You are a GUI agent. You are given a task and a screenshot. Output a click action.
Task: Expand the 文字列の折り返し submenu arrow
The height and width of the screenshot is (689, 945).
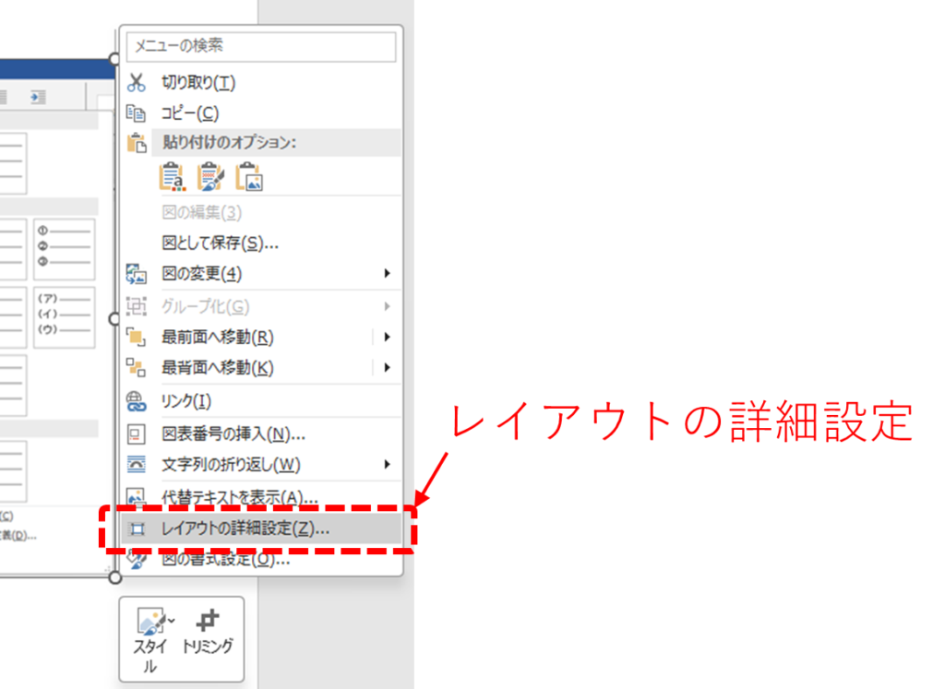(x=388, y=464)
